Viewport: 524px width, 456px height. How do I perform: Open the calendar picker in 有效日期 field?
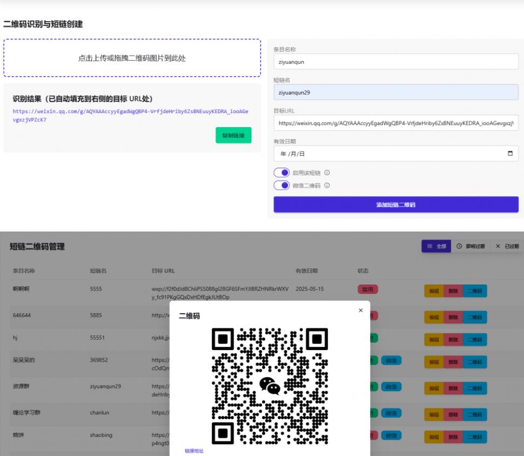[510, 154]
